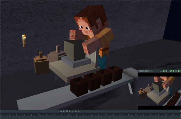Click frame 100 on the timeline ruler
Viewport: 181px width, 119px height.
(x=128, y=114)
